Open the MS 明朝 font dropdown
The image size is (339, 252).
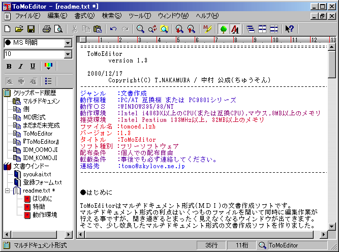(x=68, y=43)
